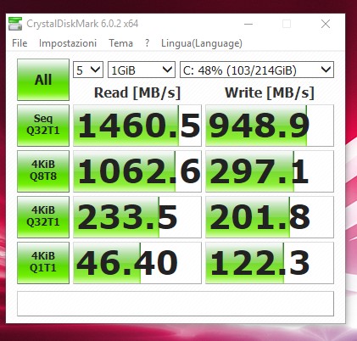Select the Seq read result 1460.5
Viewport: 357px width, 341px height.
137,126
